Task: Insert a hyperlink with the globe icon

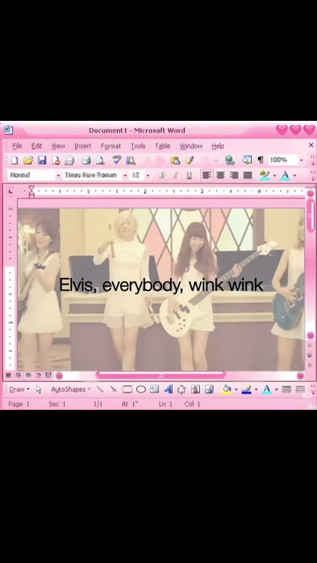Action: click(230, 160)
